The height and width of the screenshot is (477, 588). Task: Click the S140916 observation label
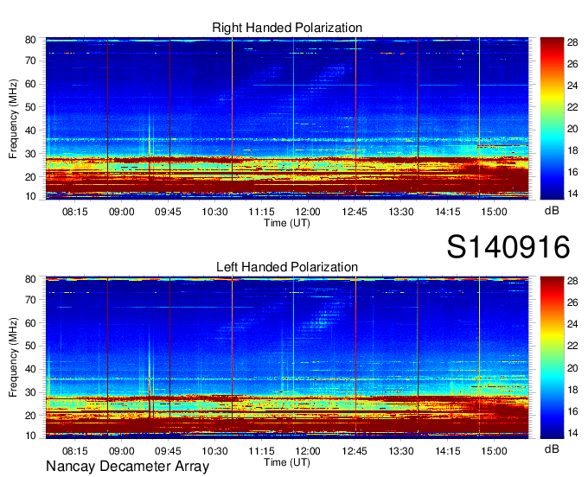click(508, 246)
